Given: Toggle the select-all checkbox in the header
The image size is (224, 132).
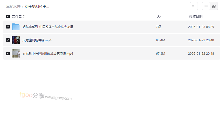Looking at the screenshot, I should [x=8, y=16].
